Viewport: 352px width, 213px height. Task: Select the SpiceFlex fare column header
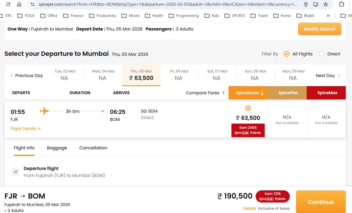pyautogui.click(x=287, y=93)
